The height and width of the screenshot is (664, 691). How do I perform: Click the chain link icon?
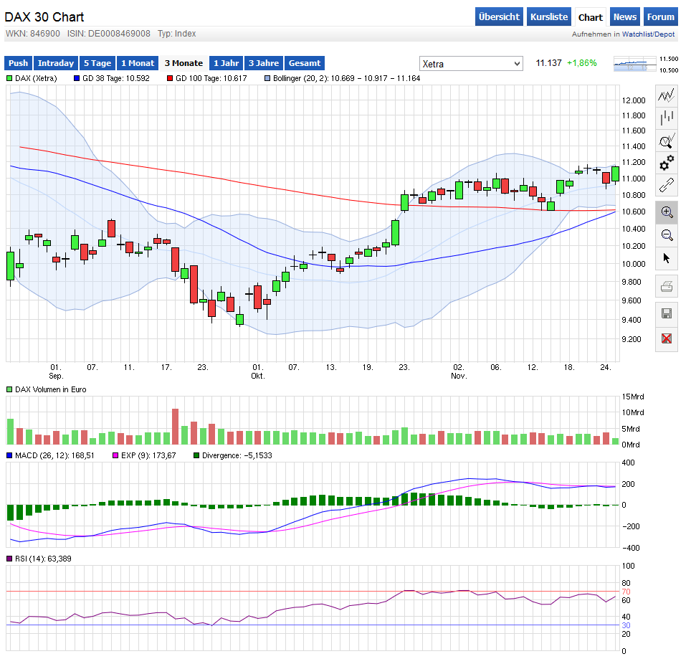667,185
